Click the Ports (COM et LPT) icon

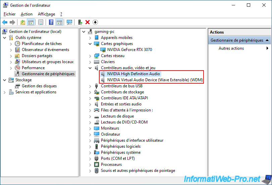(97, 158)
